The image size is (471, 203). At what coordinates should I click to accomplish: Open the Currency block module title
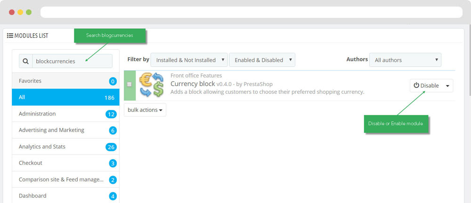point(192,84)
